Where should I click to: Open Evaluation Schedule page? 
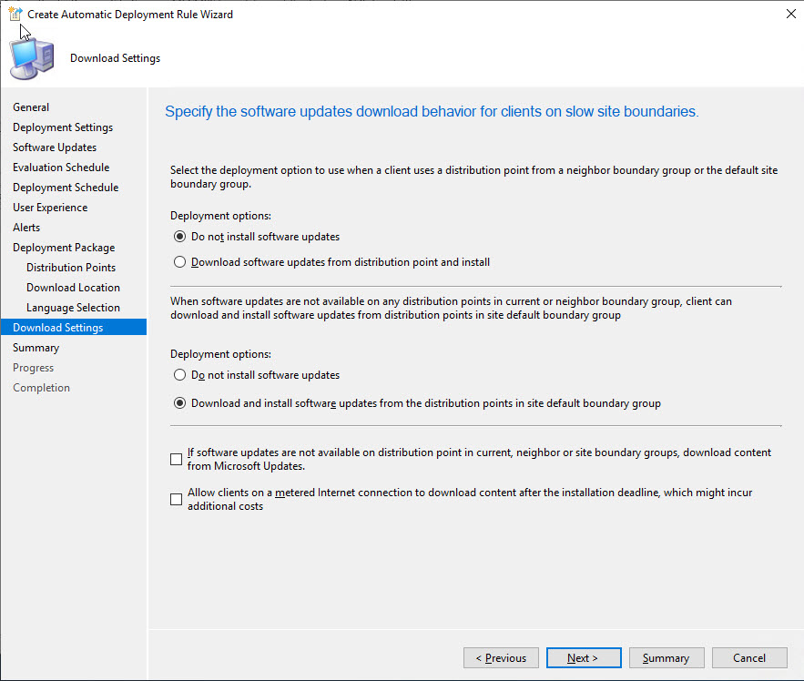coord(61,168)
